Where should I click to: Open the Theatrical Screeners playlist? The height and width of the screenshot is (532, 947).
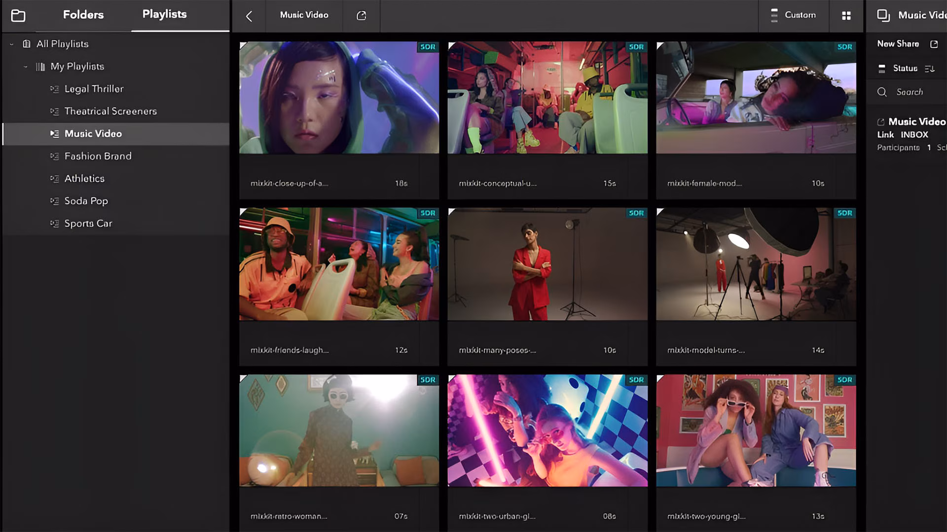coord(110,111)
